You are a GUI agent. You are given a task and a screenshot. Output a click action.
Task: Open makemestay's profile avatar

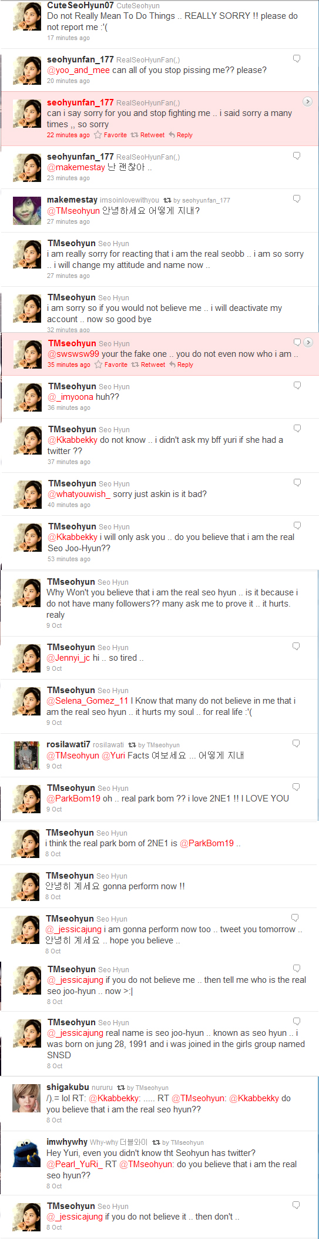(27, 211)
